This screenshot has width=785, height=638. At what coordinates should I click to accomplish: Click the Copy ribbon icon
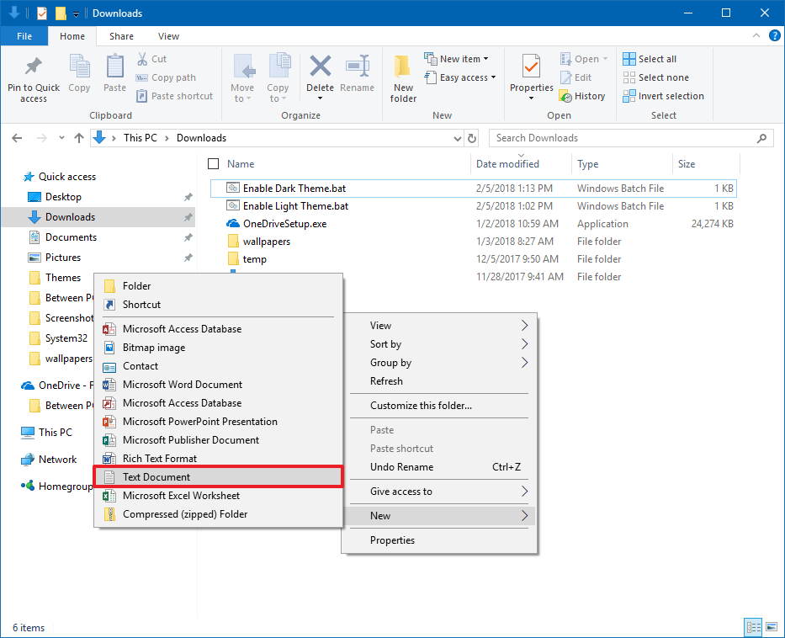79,66
